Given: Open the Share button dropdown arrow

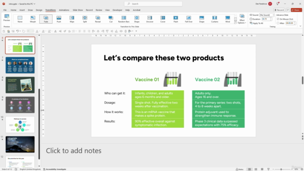Looking at the screenshot, I should click(301, 10).
